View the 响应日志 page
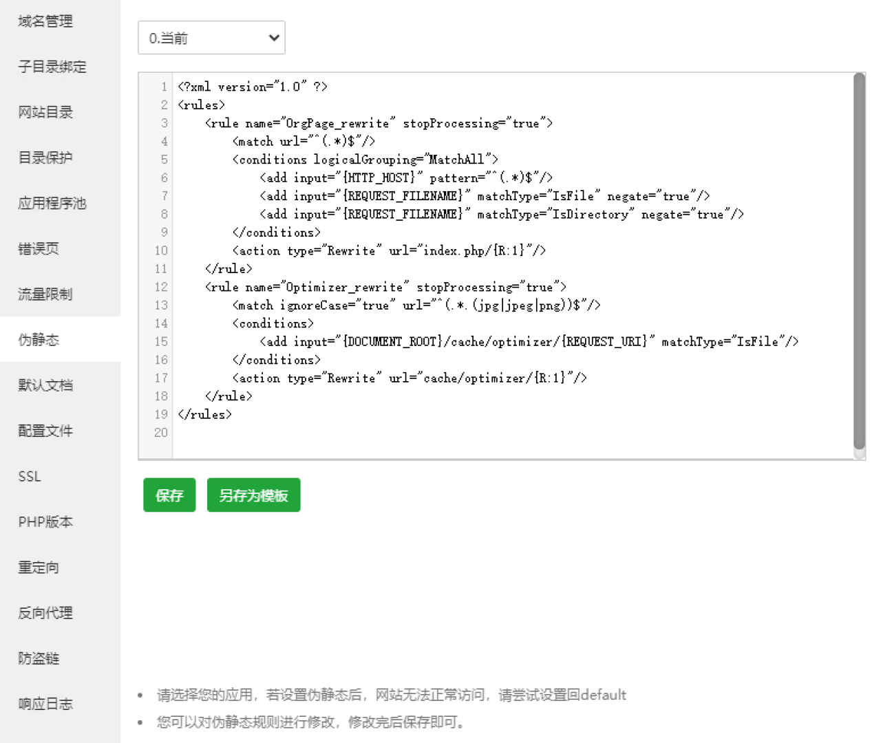Viewport: 881px width, 743px height. click(x=45, y=702)
